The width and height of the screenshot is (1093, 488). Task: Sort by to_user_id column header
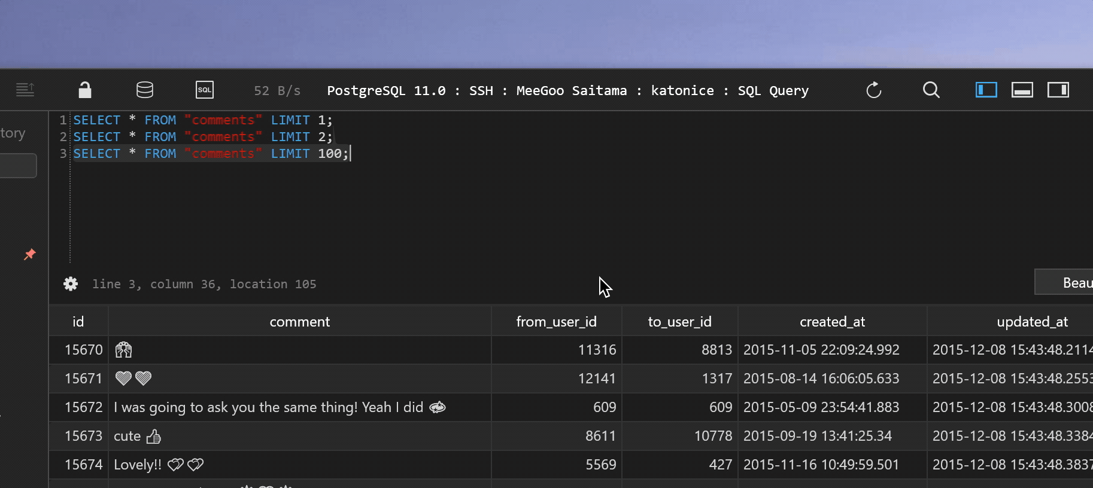[680, 322]
